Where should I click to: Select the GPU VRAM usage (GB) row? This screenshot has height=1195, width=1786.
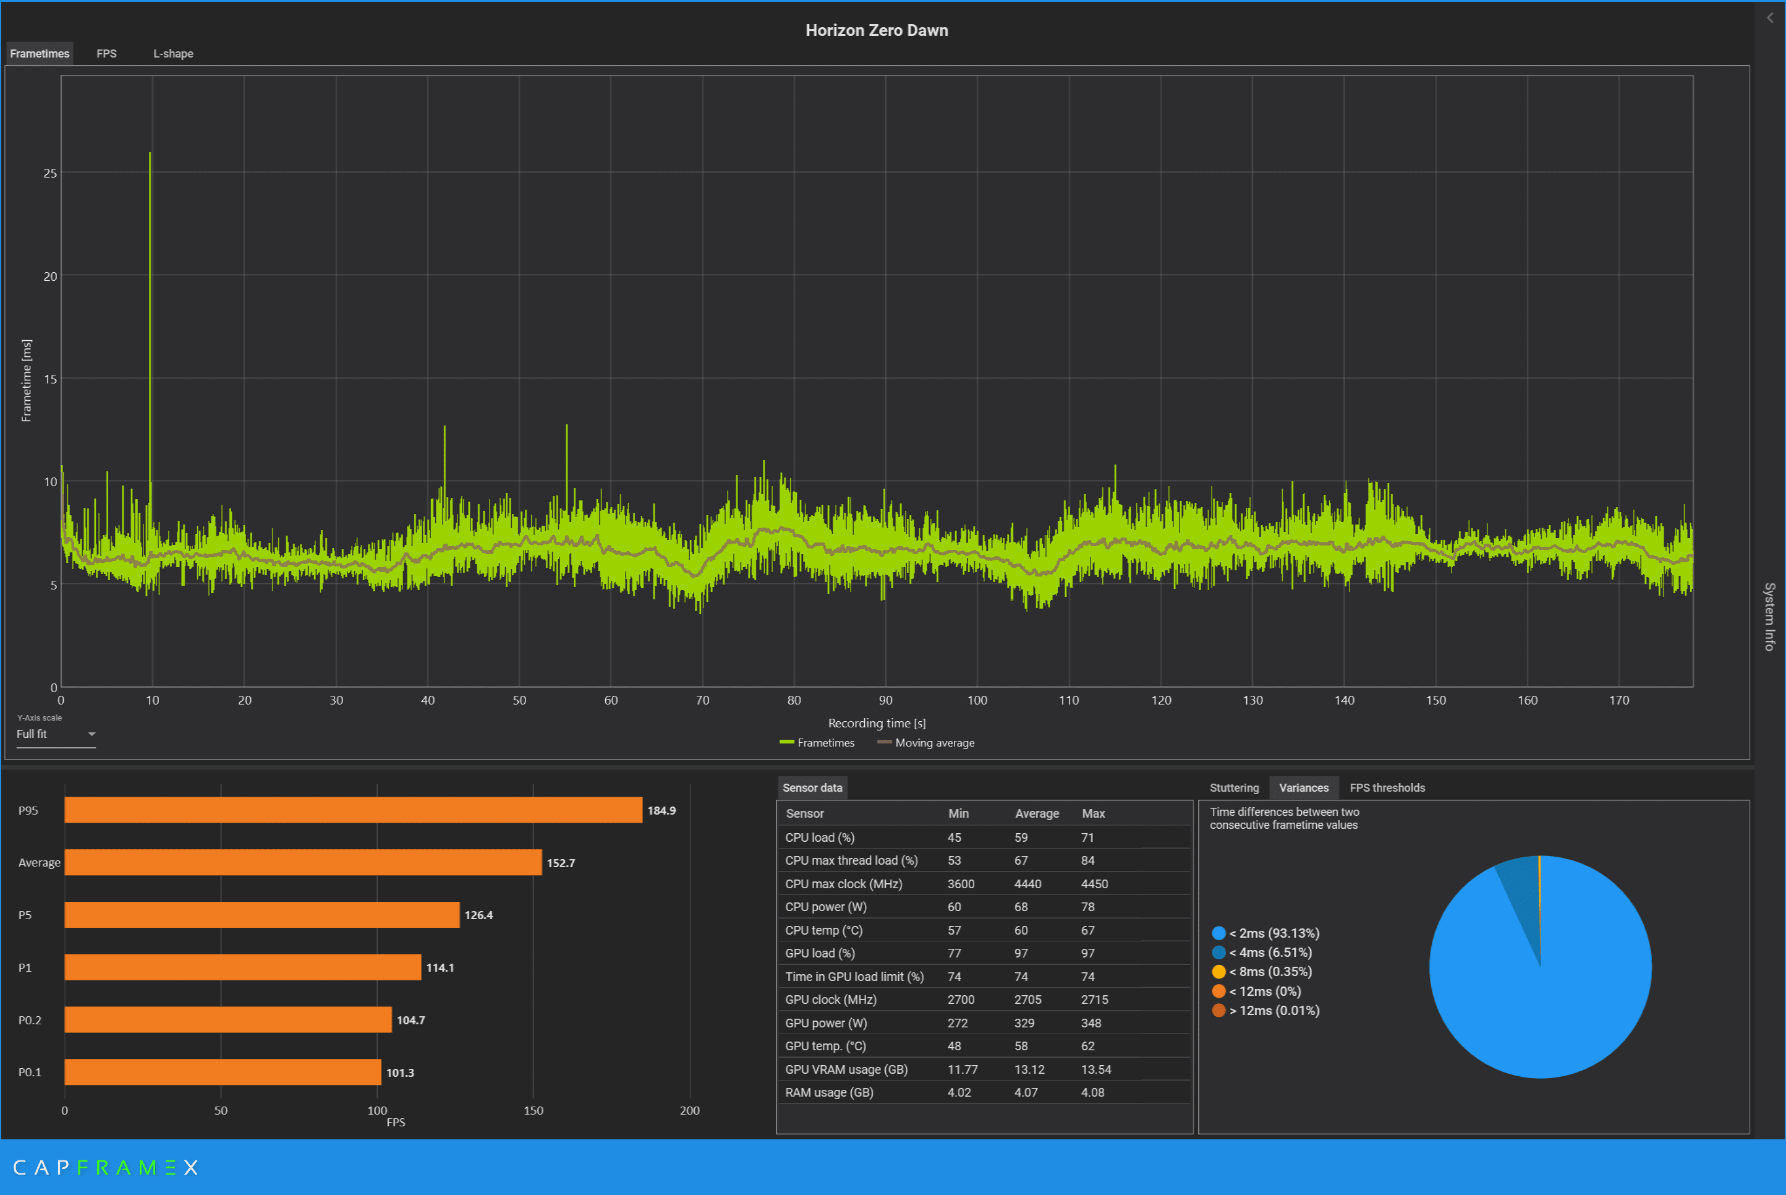pyautogui.click(x=984, y=1069)
